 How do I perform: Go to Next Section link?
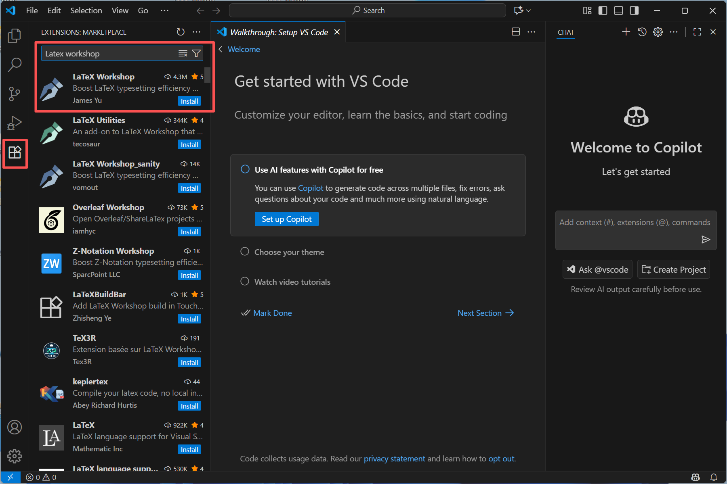click(x=485, y=313)
